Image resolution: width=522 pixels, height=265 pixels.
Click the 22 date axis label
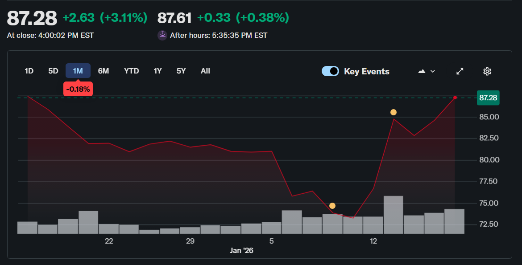point(109,241)
